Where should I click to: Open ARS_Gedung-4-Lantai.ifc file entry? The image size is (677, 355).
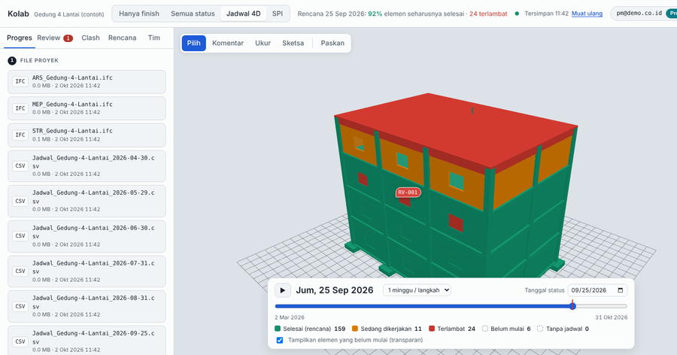(87, 82)
